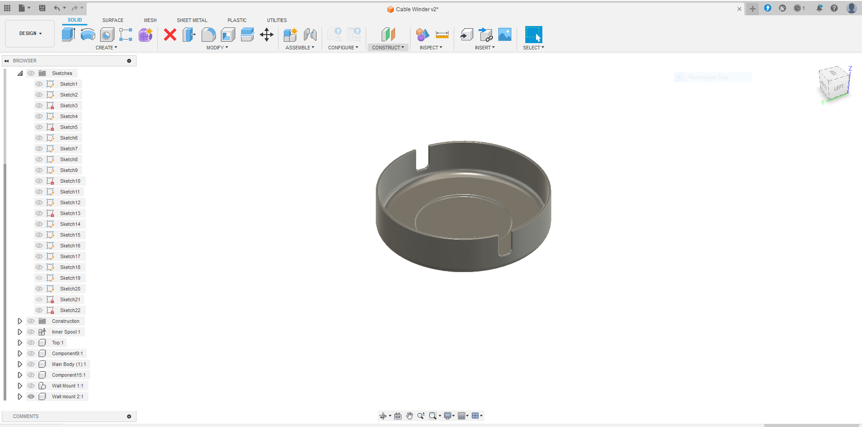Toggle visibility of Sketches folder

31,73
